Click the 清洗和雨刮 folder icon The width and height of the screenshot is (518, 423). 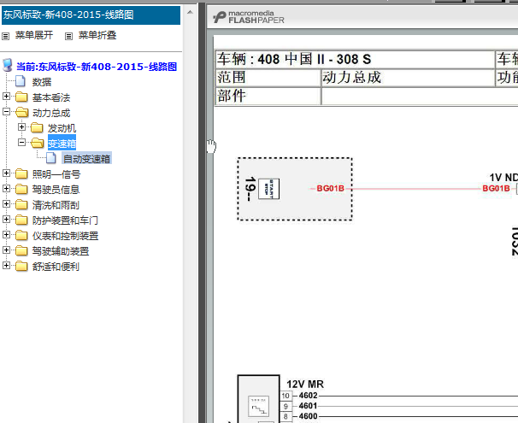pyautogui.click(x=21, y=204)
